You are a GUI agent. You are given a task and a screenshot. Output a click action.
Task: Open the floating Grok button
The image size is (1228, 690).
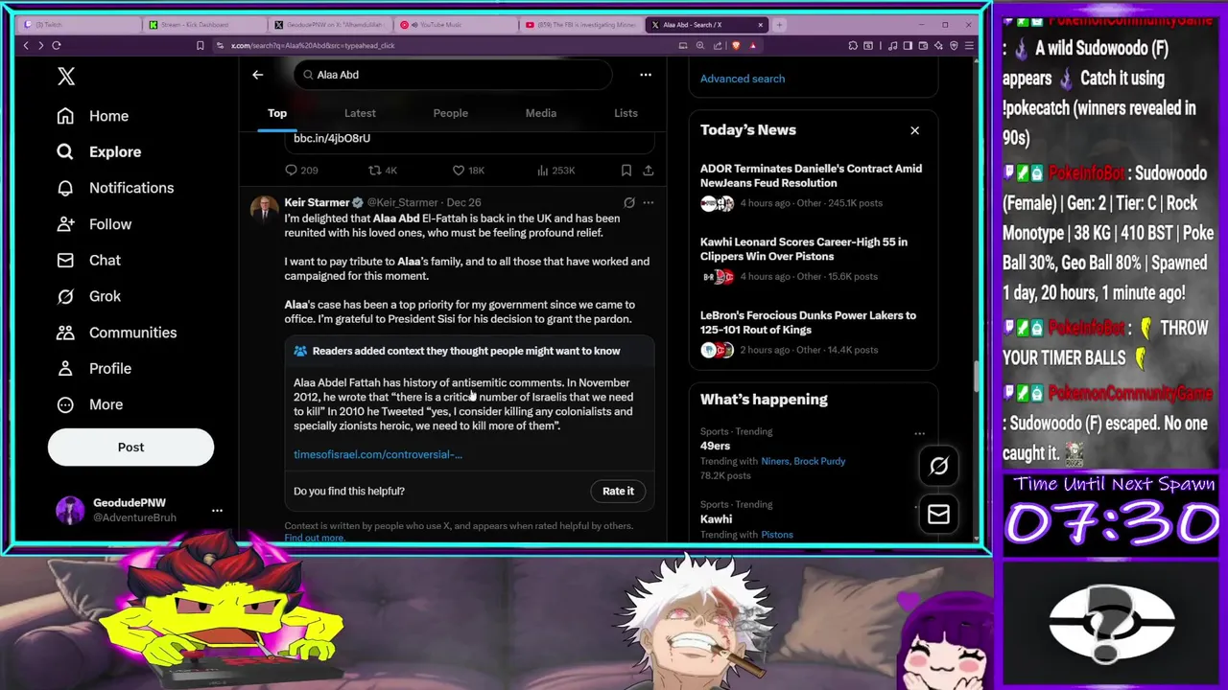point(938,466)
